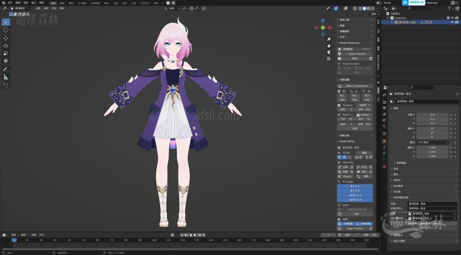This screenshot has height=255, width=461.
Task: Click the Scale Z value field
Action: (x=432, y=157)
